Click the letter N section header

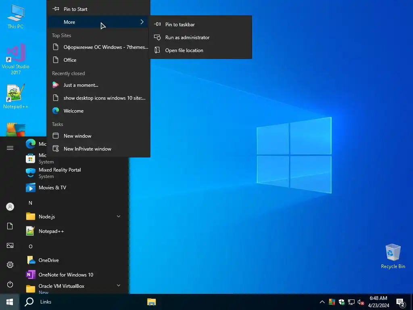coord(30,203)
